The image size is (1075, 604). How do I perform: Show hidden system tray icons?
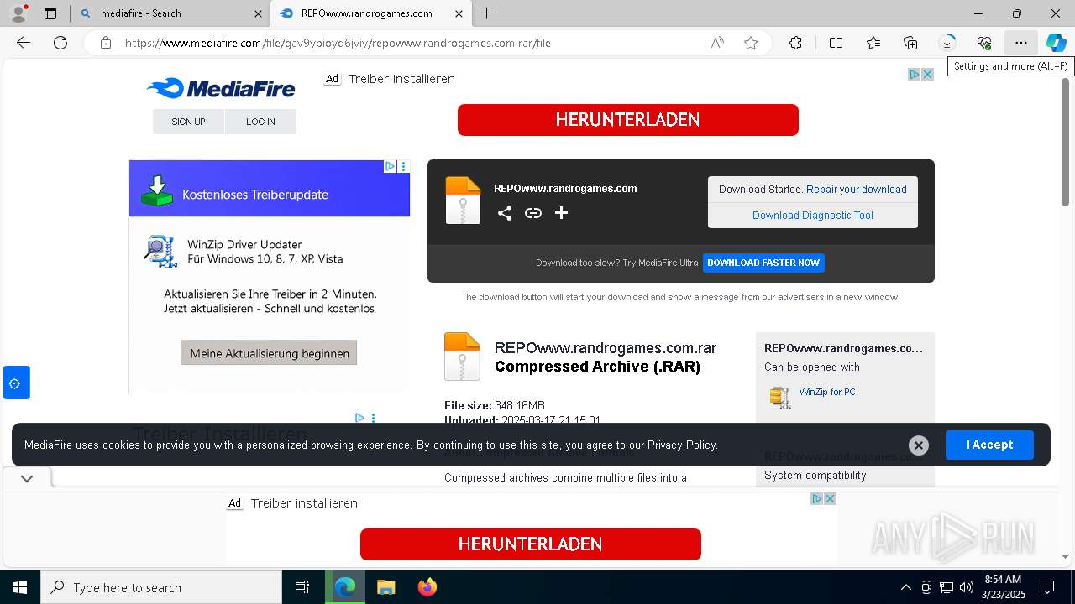905,587
